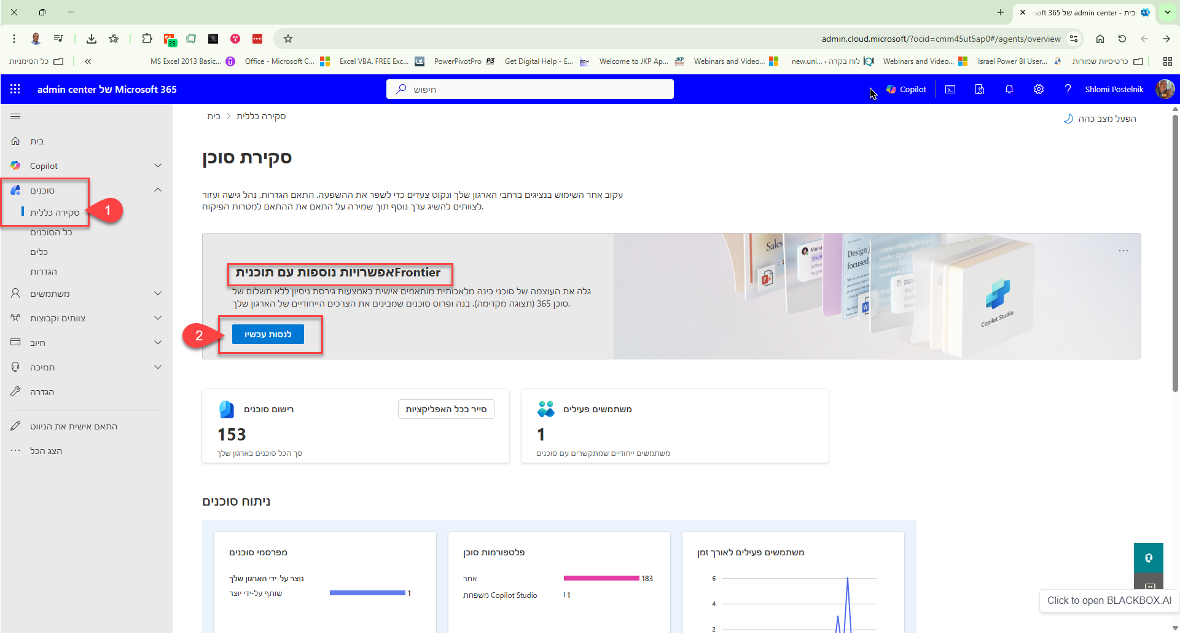The width and height of the screenshot is (1180, 634).
Task: Click the Shlomi Postelnik profile picture
Action: click(1164, 89)
